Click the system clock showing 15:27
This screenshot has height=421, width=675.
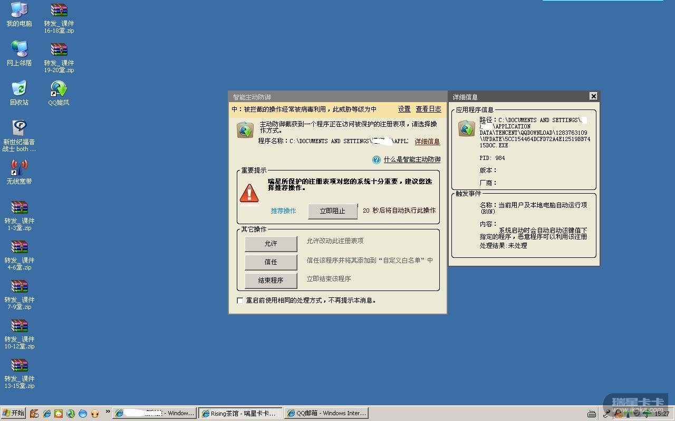coord(662,414)
